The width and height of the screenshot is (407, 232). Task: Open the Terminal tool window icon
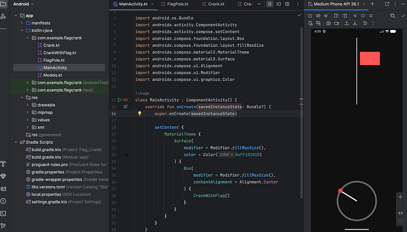(3, 213)
